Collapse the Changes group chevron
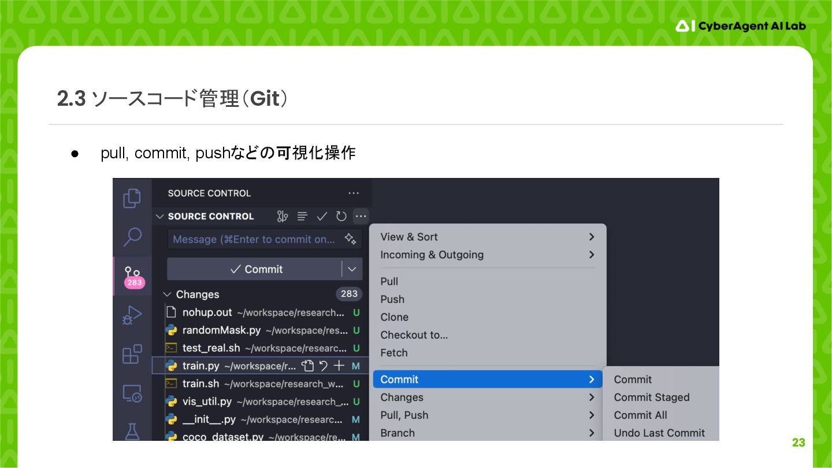 point(168,294)
